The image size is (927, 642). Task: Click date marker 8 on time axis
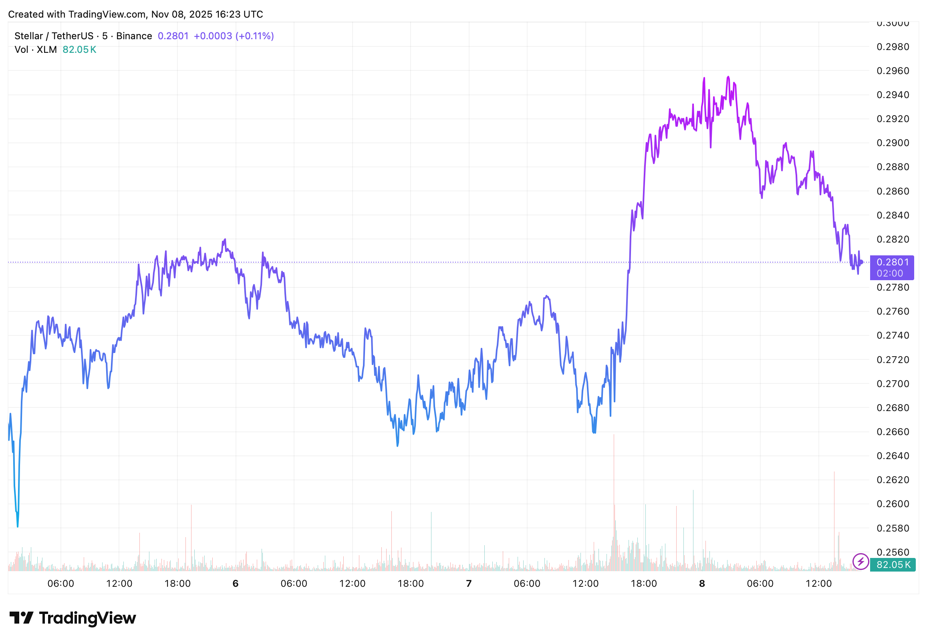pos(701,583)
